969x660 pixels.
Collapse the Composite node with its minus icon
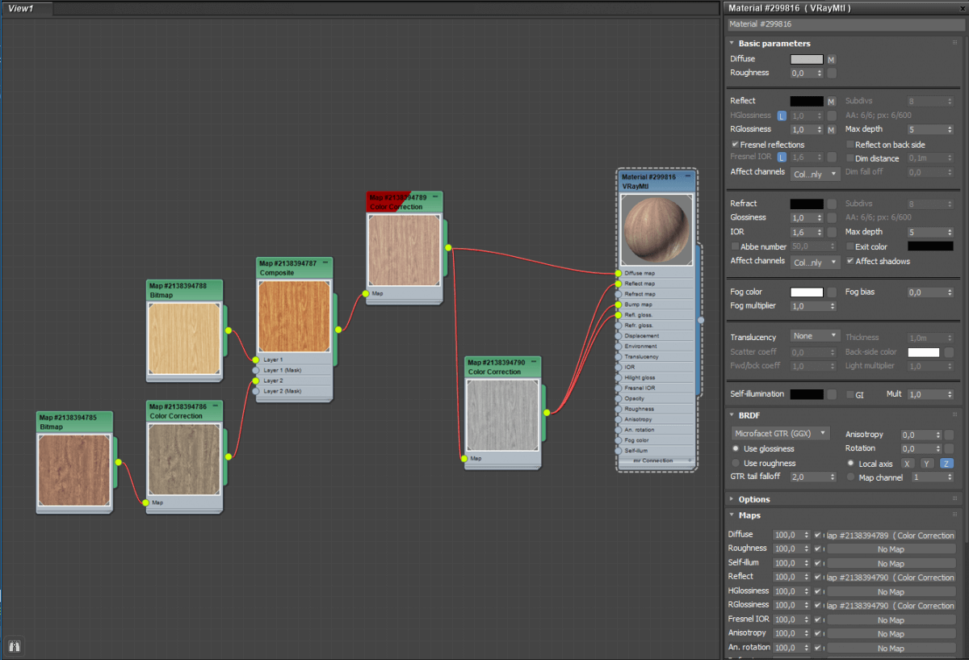point(326,263)
